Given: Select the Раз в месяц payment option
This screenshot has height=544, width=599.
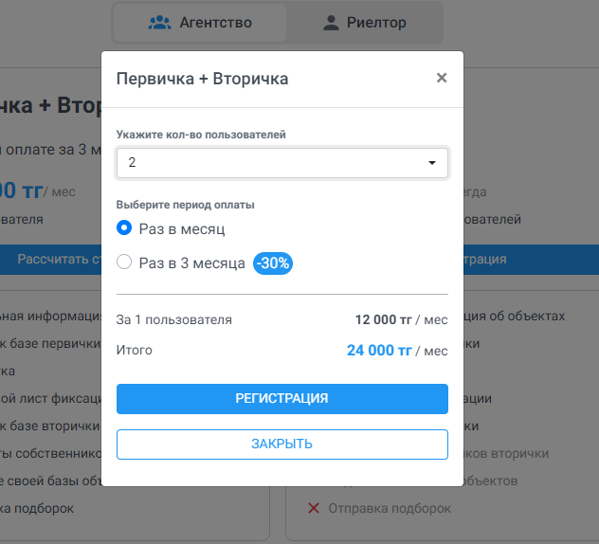Looking at the screenshot, I should coord(124,228).
